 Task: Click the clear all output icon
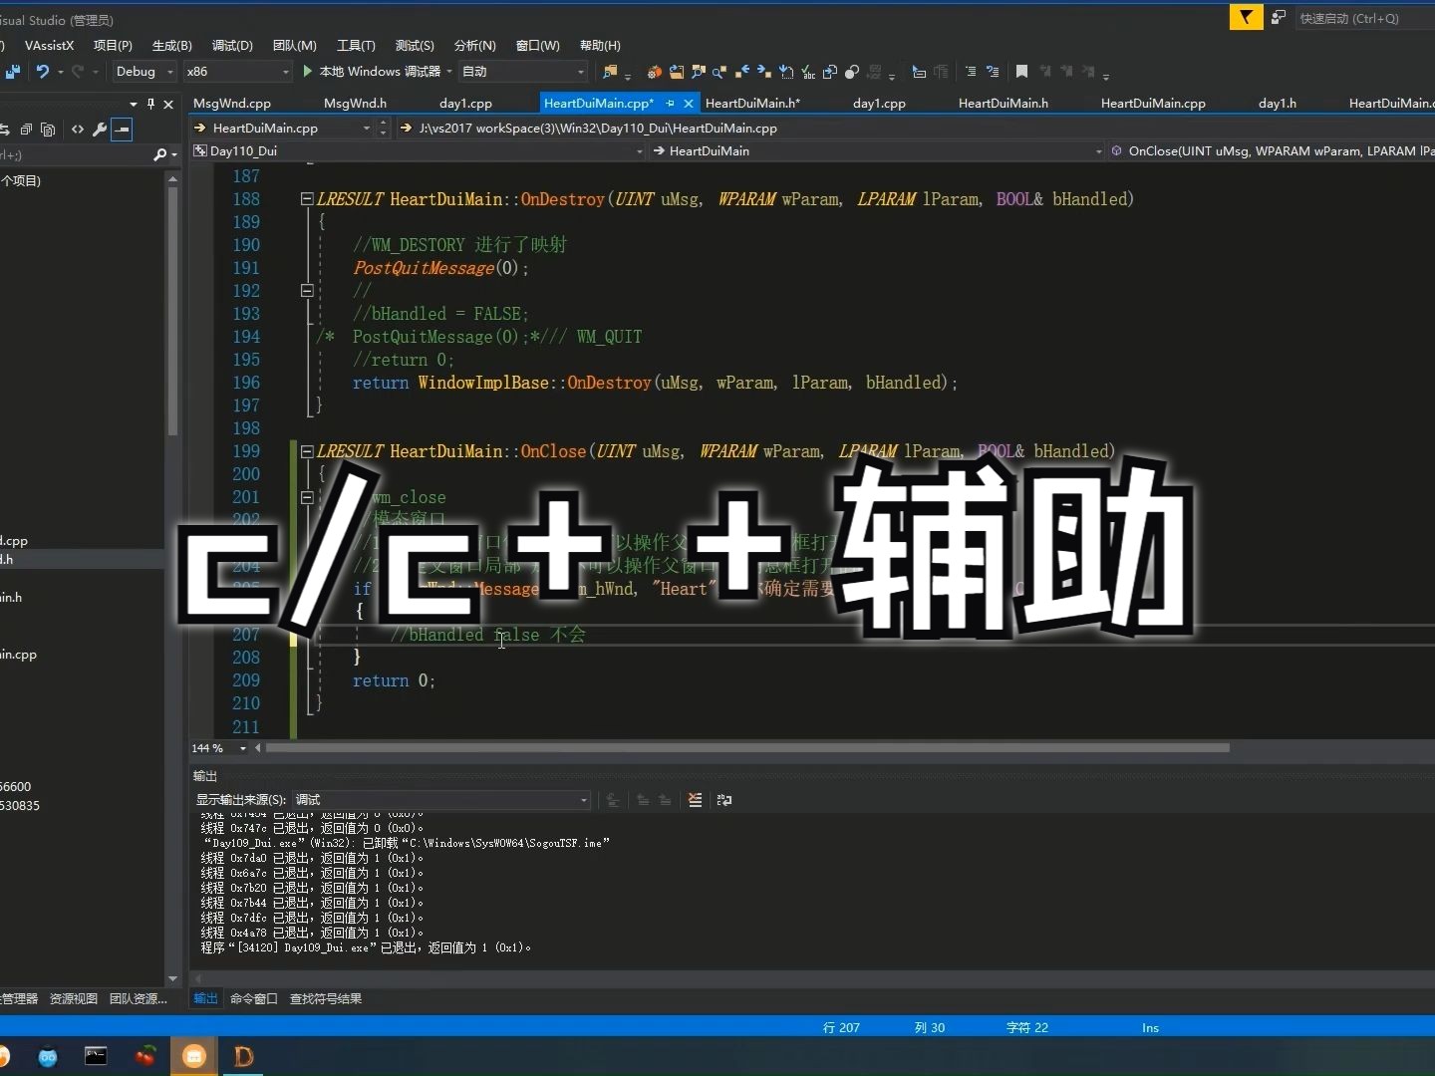pyautogui.click(x=695, y=800)
